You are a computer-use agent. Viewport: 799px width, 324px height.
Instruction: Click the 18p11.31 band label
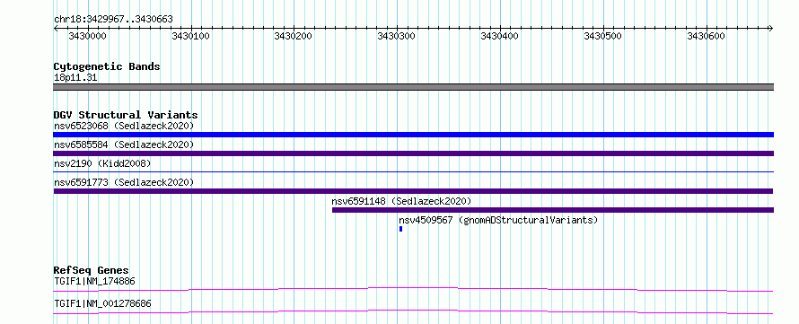[75, 78]
